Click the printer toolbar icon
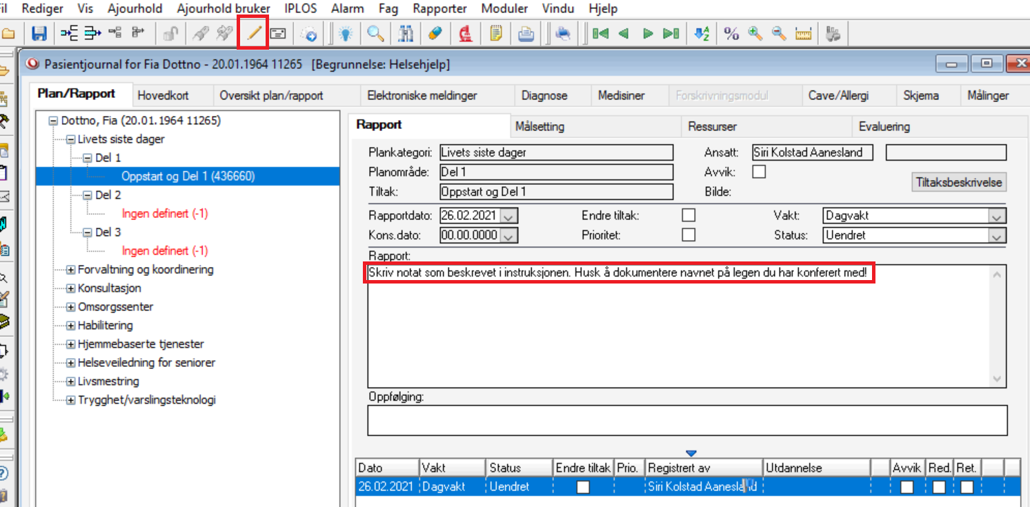Screen dimensions: 1030x507 [x=563, y=33]
